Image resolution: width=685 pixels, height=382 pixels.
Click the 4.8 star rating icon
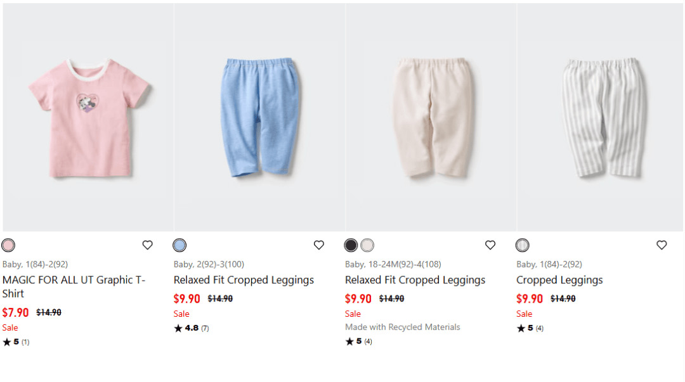click(178, 328)
